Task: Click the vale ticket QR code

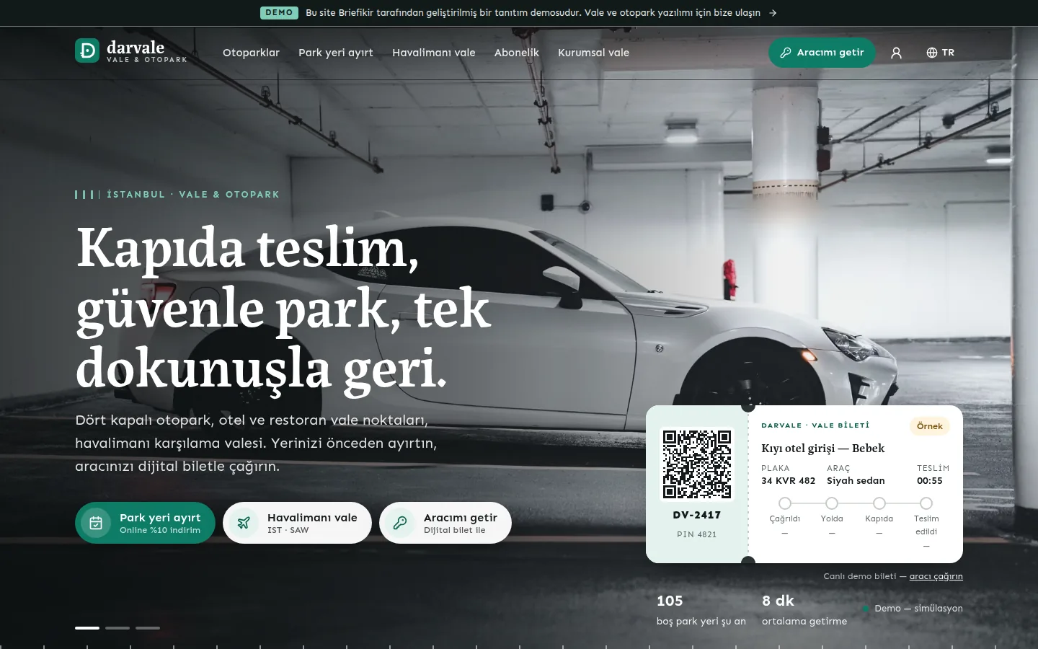Action: click(697, 464)
